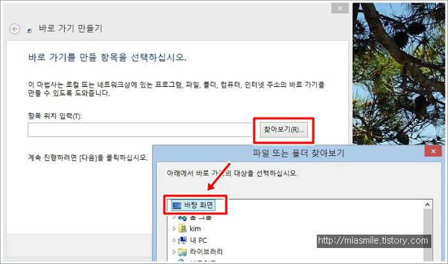The width and height of the screenshot is (448, 264).
Task: Click the shortcut icon beside 바로 가기 만들기
Action: pyautogui.click(x=29, y=30)
